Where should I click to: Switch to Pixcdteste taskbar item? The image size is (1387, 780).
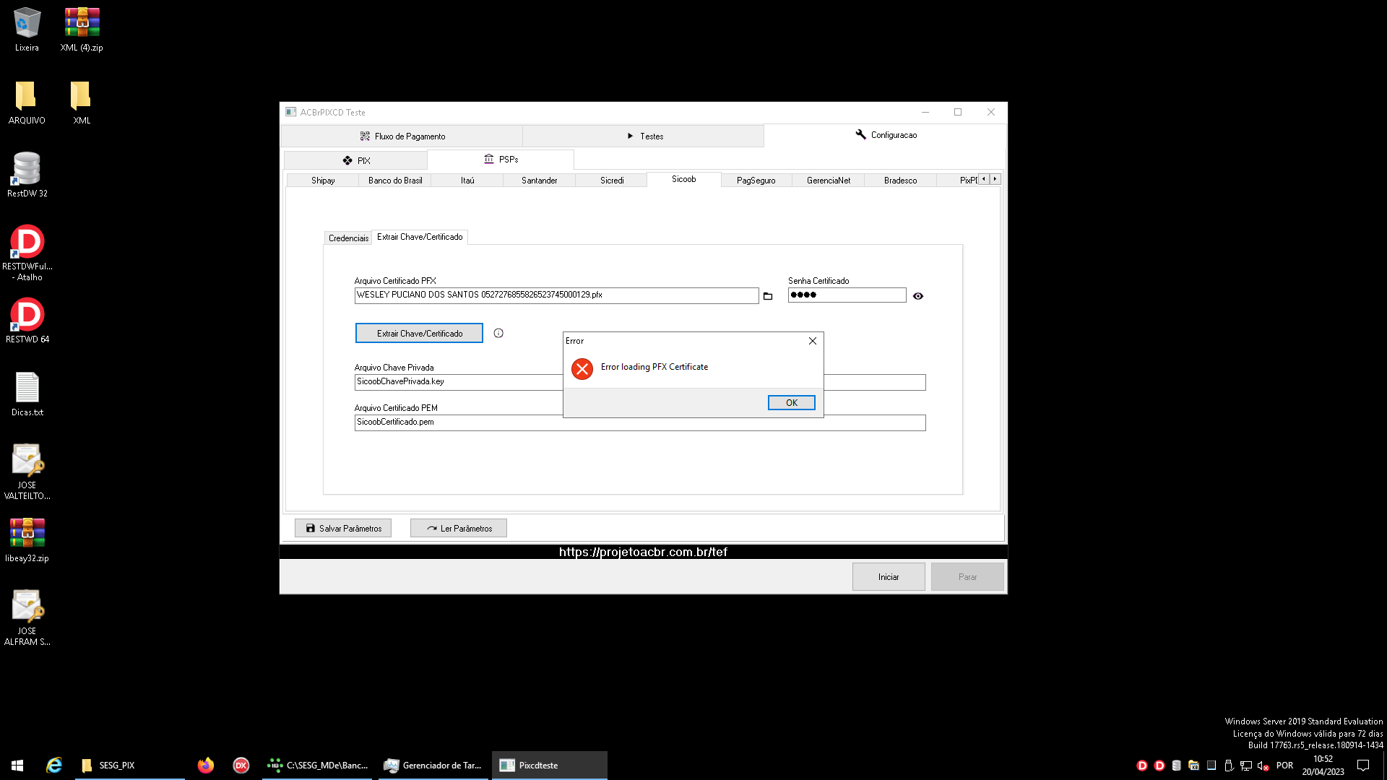[x=550, y=766]
